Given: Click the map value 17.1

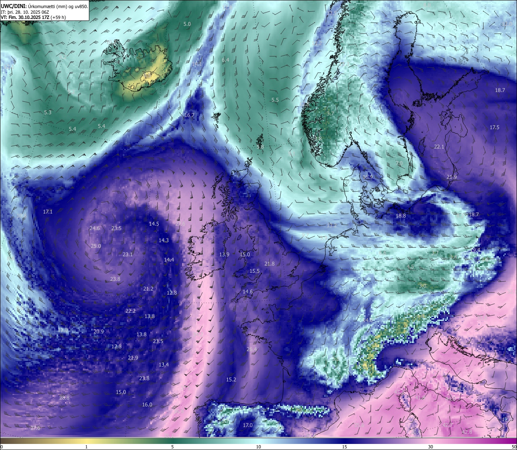Looking at the screenshot, I should 48,211.
